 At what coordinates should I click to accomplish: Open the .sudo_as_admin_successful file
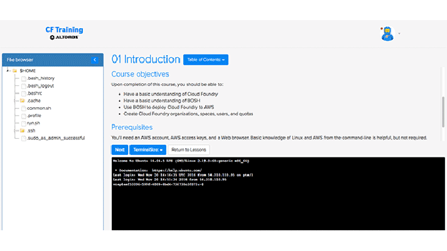click(x=56, y=138)
